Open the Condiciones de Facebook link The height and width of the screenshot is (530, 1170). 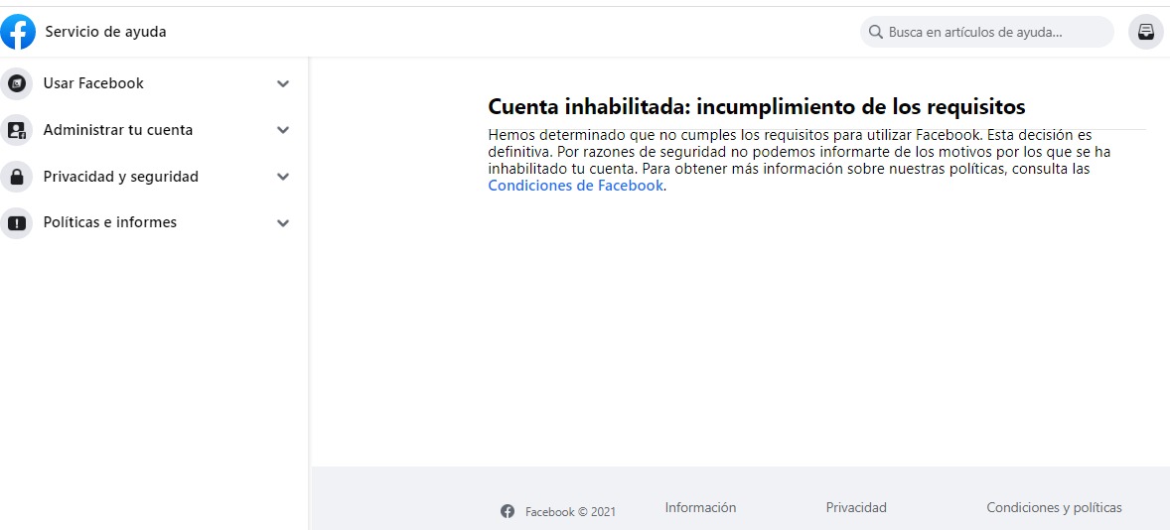coord(575,186)
